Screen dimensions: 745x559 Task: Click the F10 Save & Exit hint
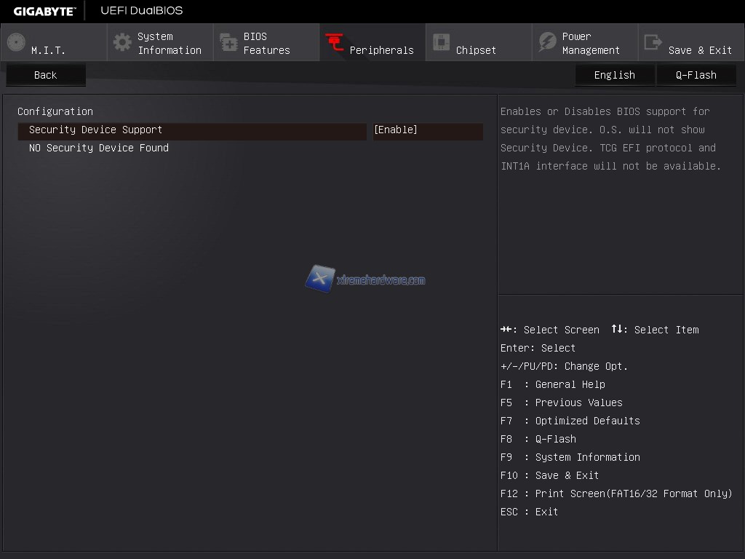[x=549, y=475]
